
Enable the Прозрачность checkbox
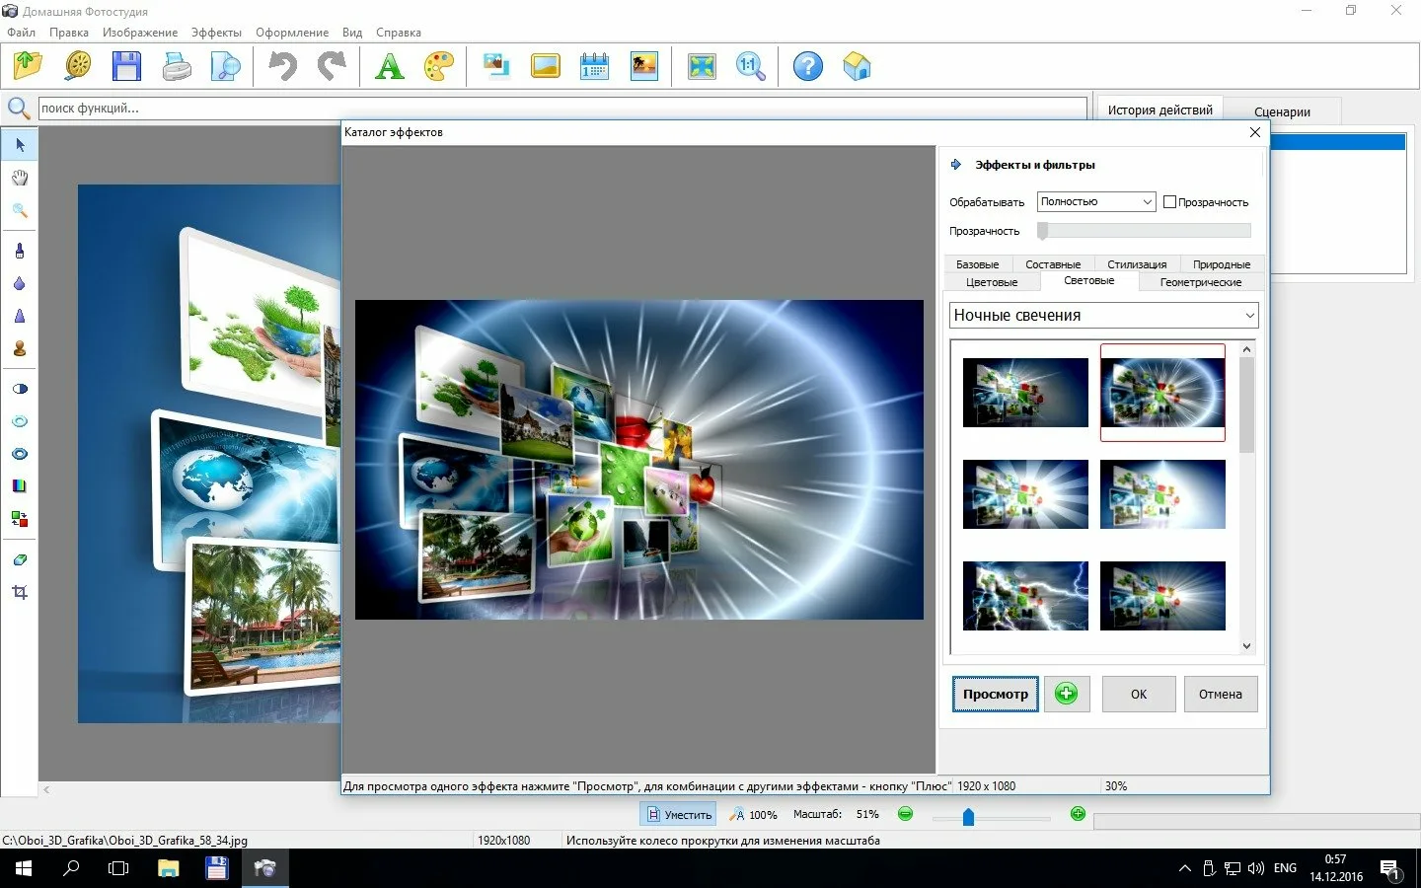coord(1169,202)
